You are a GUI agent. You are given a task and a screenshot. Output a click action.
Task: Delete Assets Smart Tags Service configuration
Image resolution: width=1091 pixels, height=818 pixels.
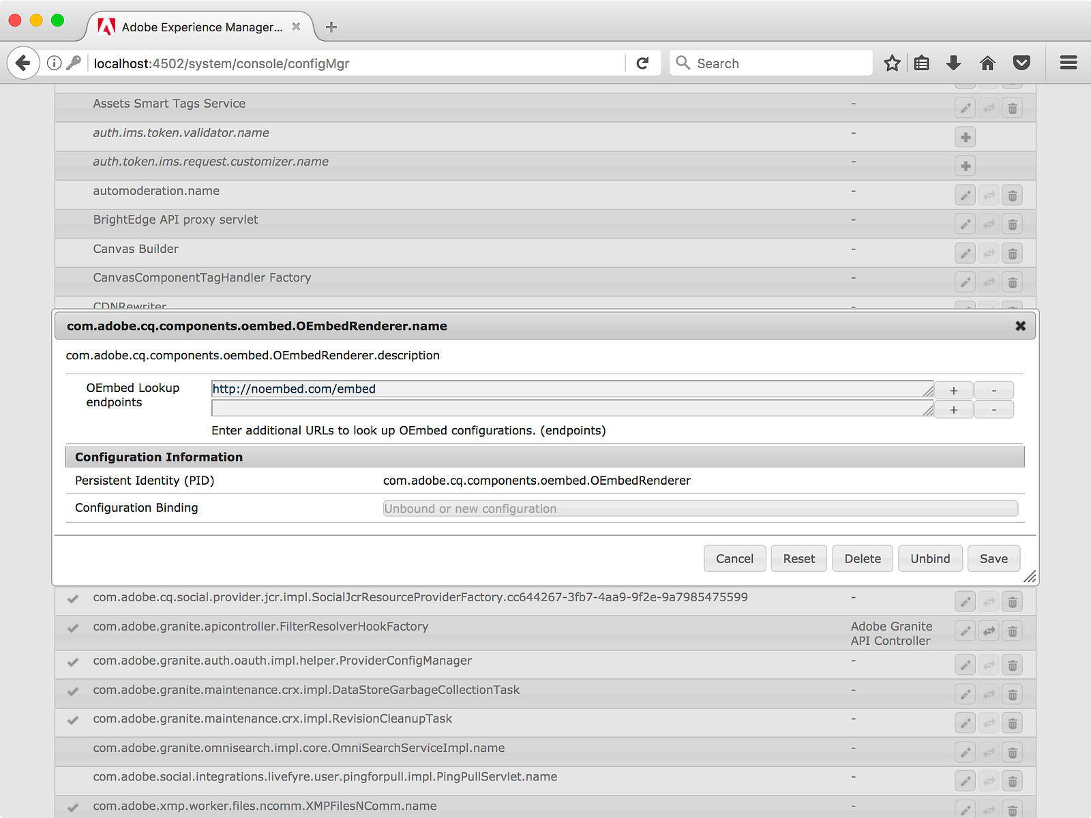[x=1013, y=108]
